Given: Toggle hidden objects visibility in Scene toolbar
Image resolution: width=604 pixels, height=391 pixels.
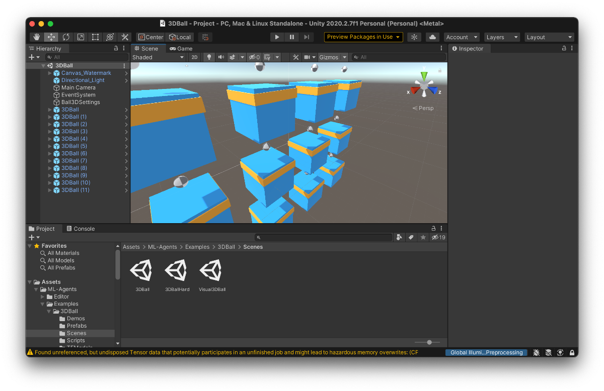Looking at the screenshot, I should point(255,57).
